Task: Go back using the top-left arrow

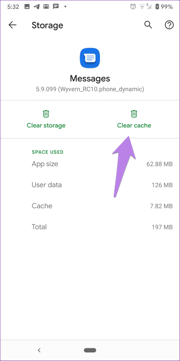Action: (13, 25)
